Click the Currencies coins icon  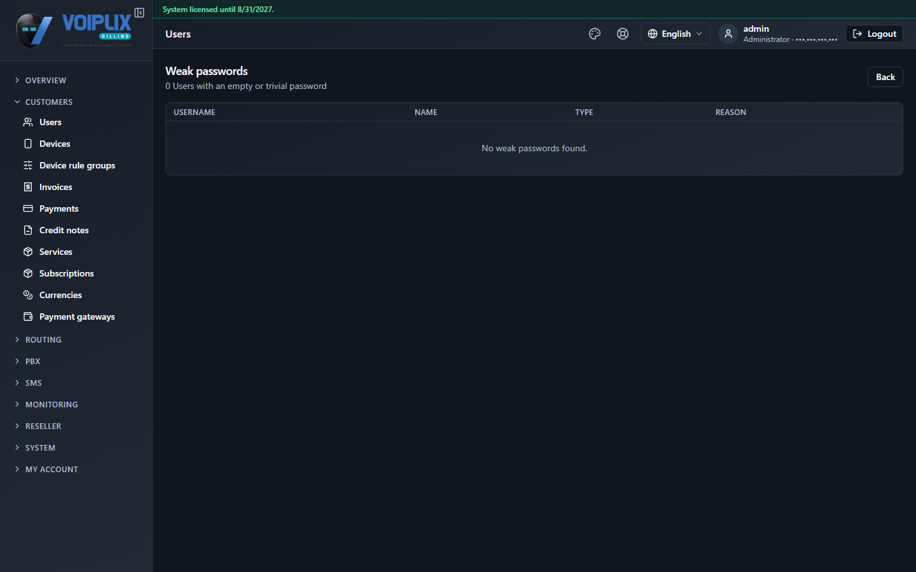coord(28,295)
